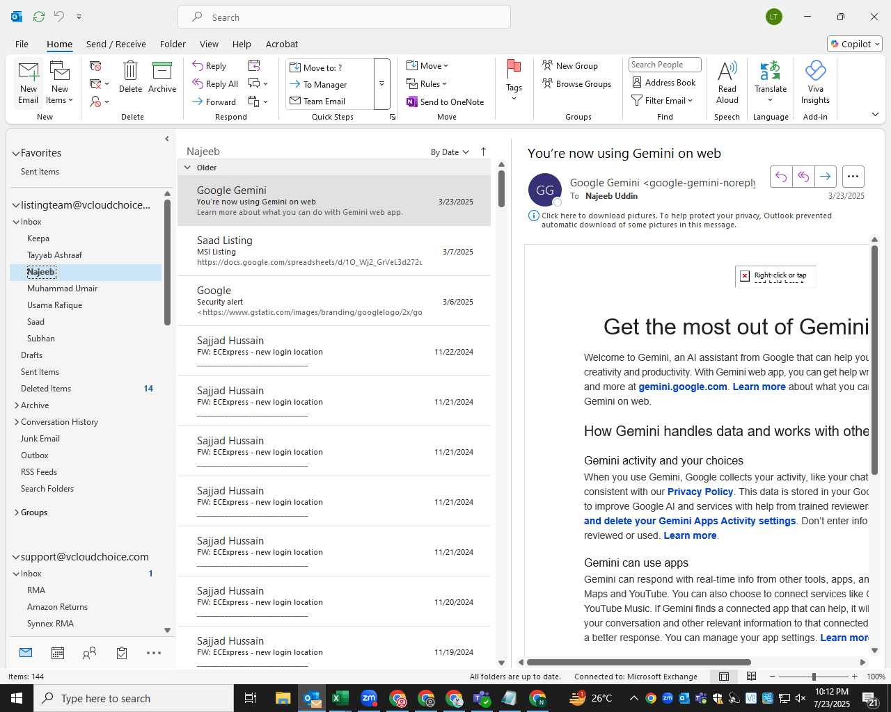Screen dimensions: 891x712
Task: Open more actions in reading pane
Action: [853, 177]
